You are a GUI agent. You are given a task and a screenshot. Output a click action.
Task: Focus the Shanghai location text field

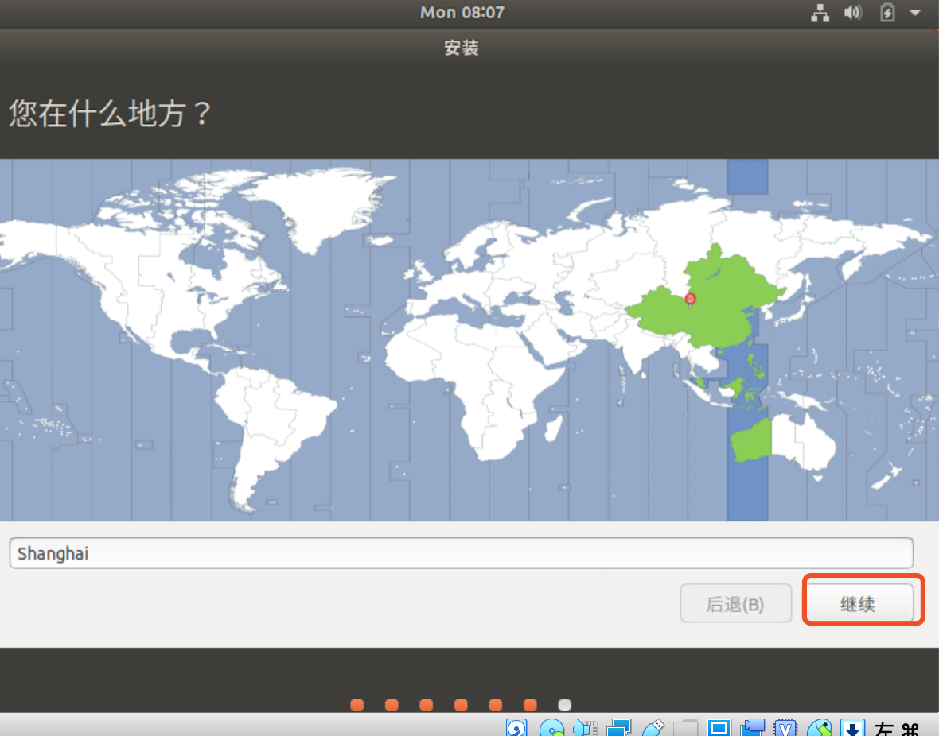point(461,553)
